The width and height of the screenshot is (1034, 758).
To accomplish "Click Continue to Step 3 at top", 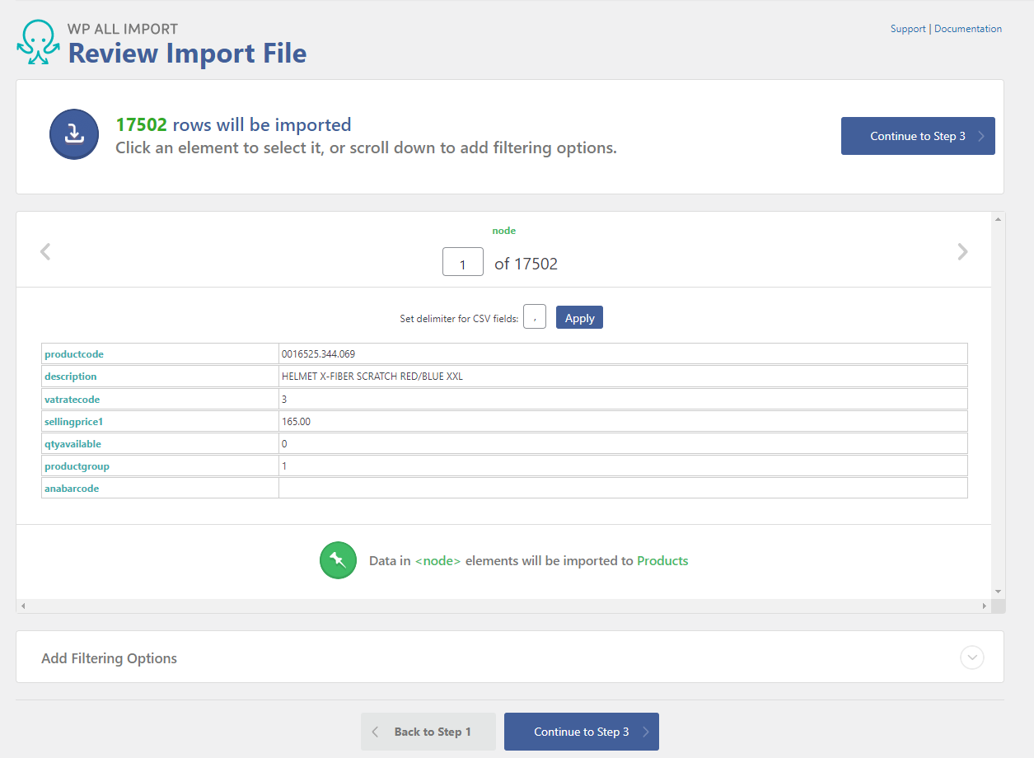I will coord(917,136).
